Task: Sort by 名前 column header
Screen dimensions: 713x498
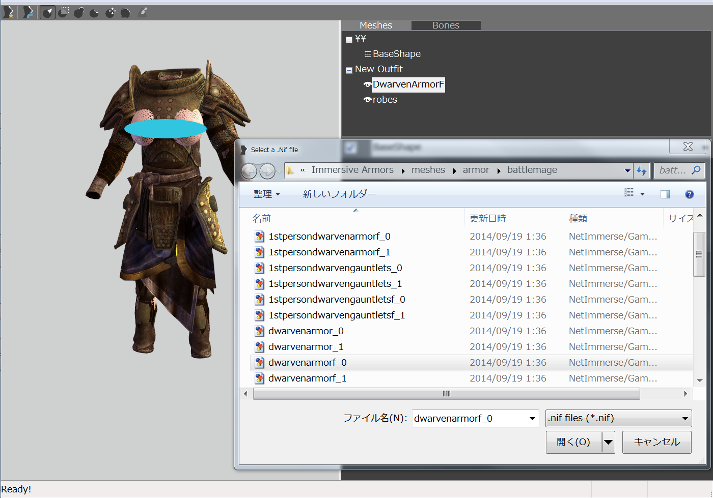Action: [x=356, y=218]
